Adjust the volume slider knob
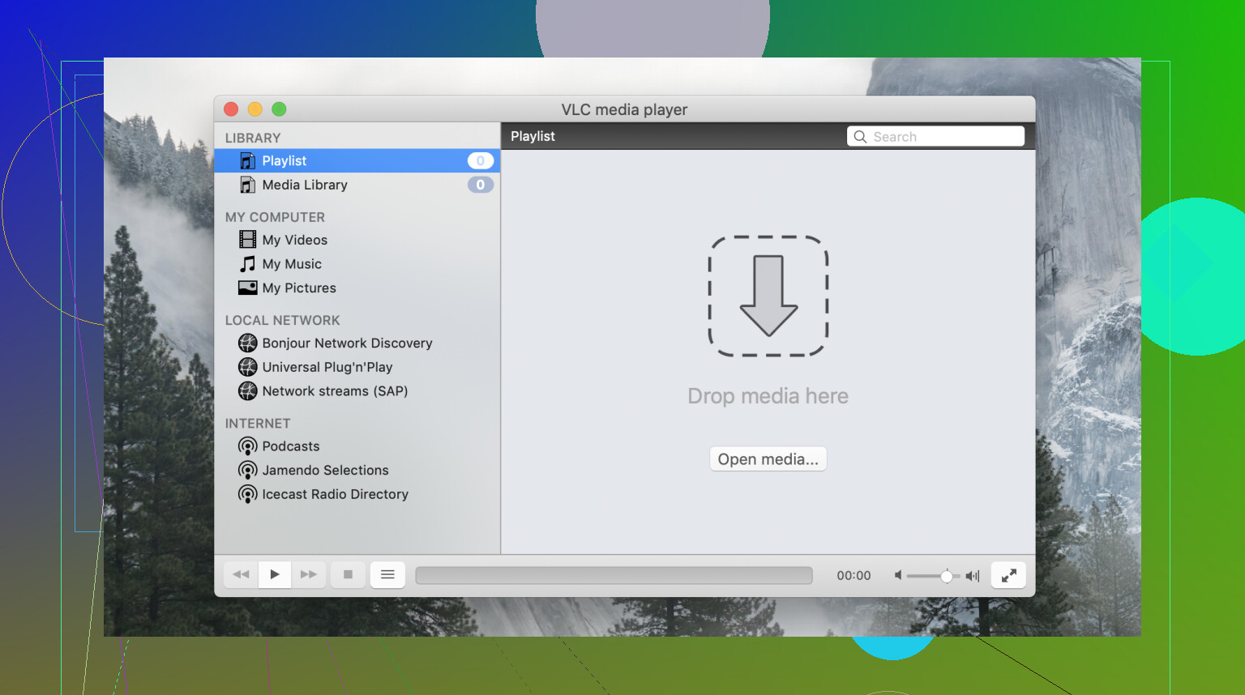Viewport: 1245px width, 695px height. coord(946,576)
